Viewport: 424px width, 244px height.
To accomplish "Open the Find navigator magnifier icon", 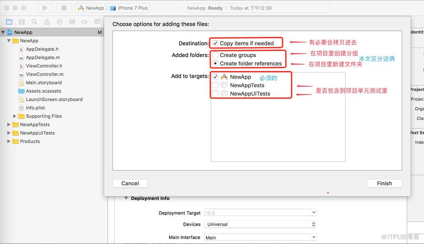I will [x=34, y=22].
